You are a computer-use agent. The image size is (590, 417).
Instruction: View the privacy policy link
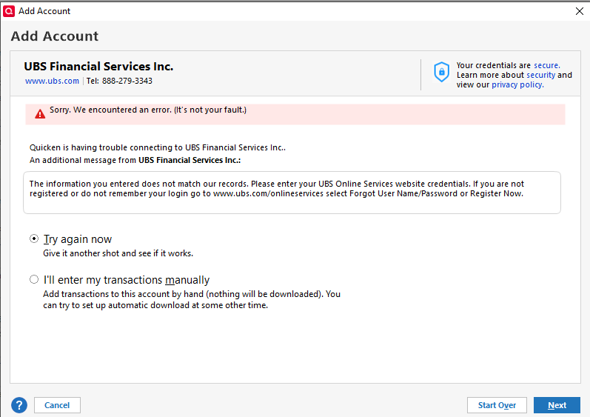click(x=517, y=84)
